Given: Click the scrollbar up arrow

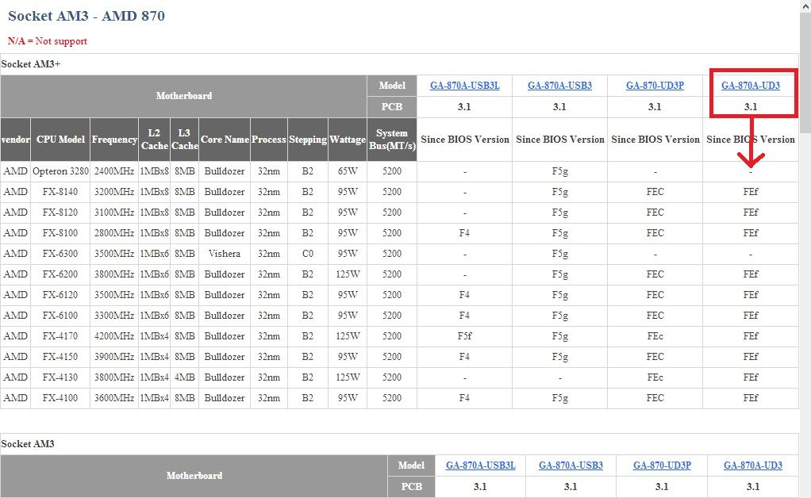Looking at the screenshot, I should [x=805, y=6].
